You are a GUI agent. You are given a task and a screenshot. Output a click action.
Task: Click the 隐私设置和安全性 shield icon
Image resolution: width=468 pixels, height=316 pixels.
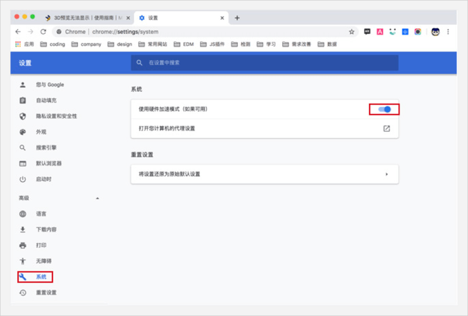[x=23, y=116]
